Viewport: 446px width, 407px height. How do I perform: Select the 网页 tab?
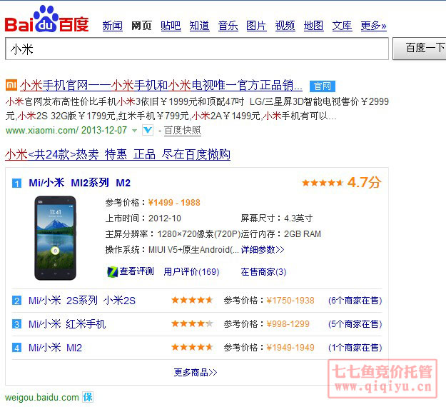pos(141,26)
